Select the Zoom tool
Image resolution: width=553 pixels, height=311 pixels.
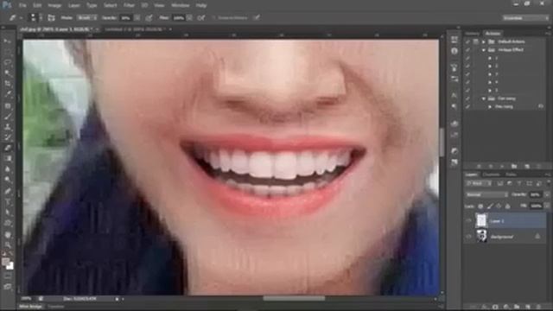(8, 245)
